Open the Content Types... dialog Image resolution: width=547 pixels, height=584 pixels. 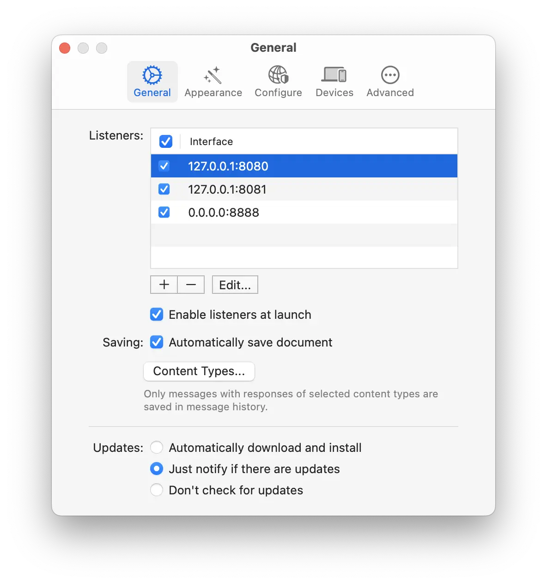click(x=199, y=371)
